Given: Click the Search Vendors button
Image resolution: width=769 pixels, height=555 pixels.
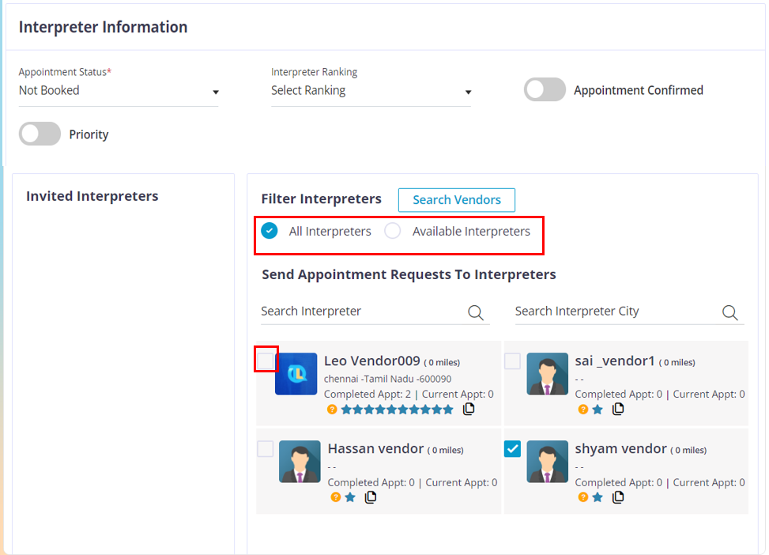Looking at the screenshot, I should (x=456, y=200).
